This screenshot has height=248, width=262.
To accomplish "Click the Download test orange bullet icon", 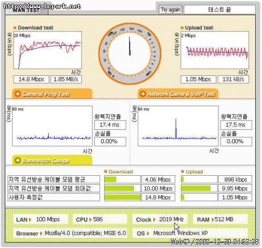I will [15, 28].
